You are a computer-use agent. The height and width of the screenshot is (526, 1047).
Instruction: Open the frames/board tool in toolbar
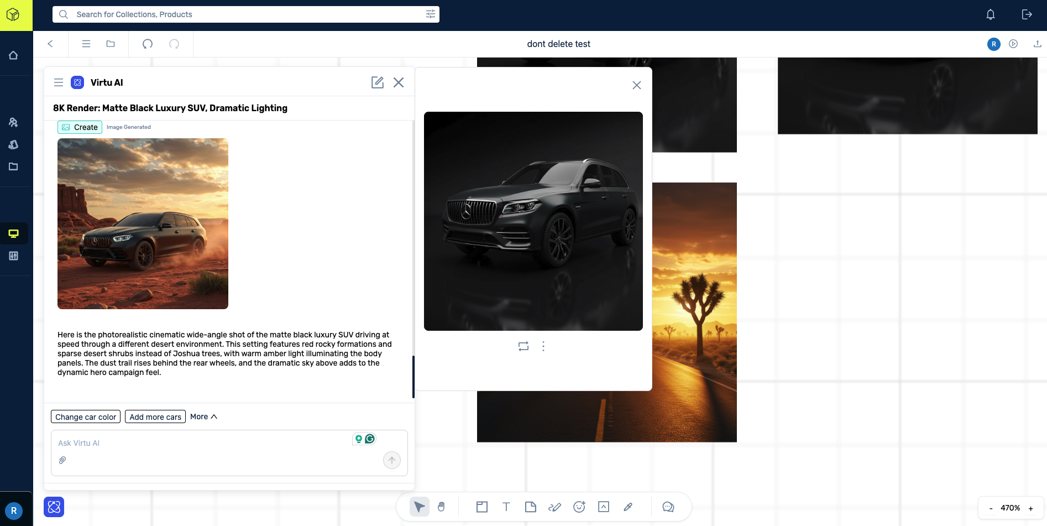coord(481,507)
